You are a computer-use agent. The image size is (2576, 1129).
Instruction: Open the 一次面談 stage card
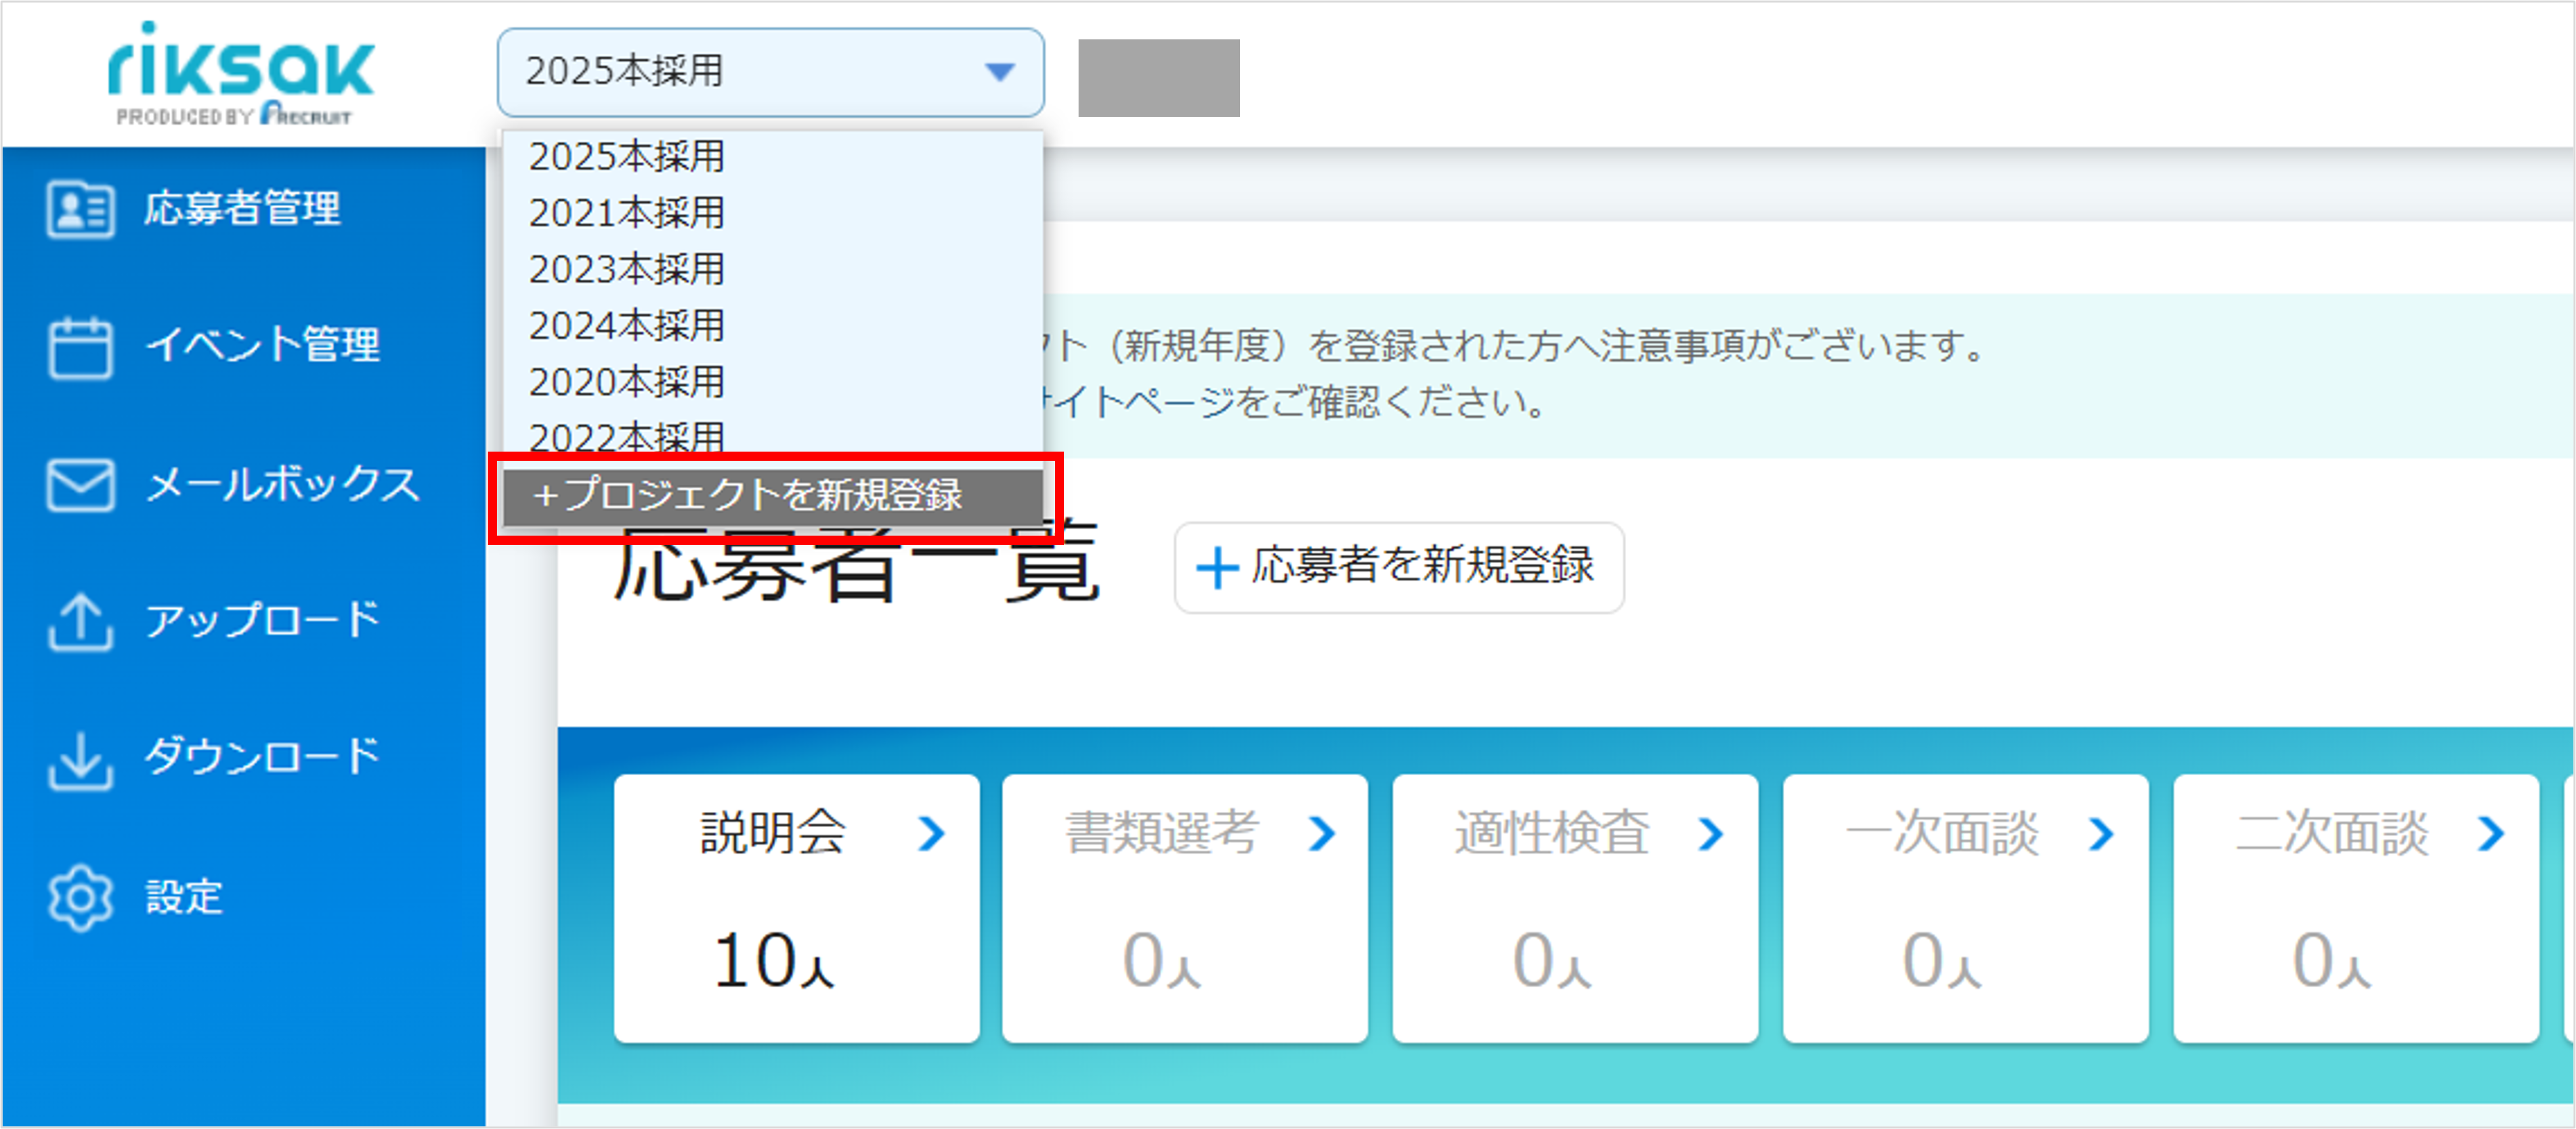pyautogui.click(x=1965, y=908)
